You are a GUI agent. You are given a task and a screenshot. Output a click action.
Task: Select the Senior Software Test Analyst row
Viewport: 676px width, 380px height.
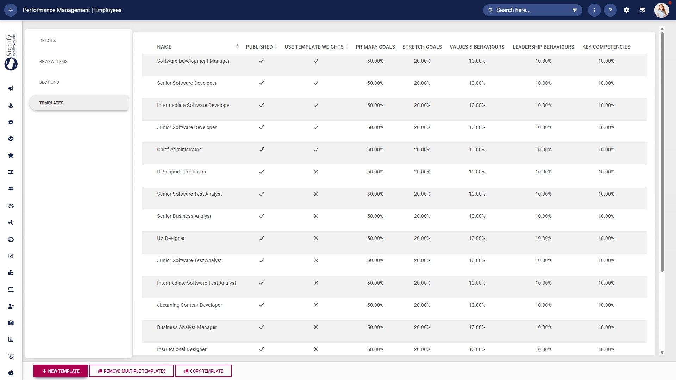click(x=394, y=198)
